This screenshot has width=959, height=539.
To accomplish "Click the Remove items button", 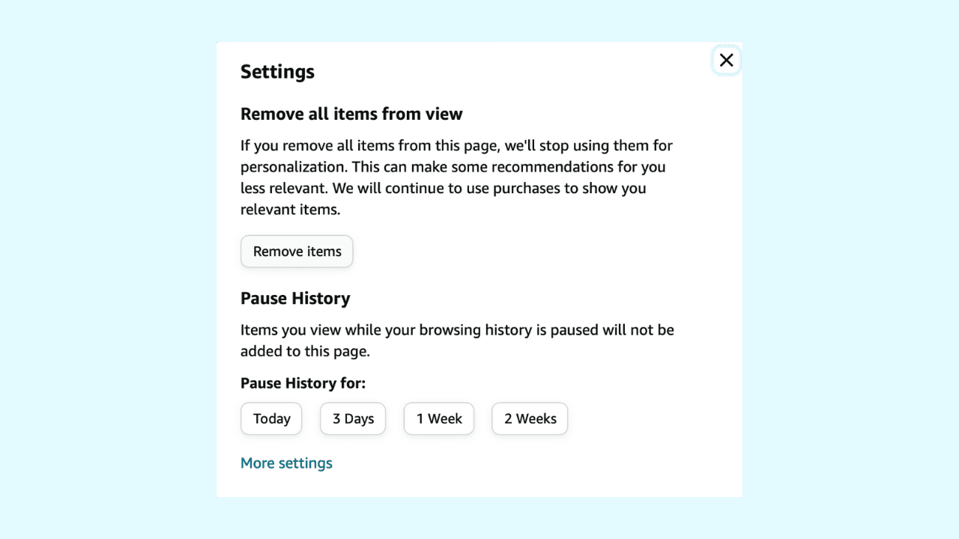I will (x=297, y=252).
